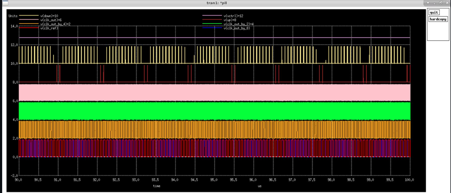Restore the tran1 plot window size
Viewport: 451px width, 193px height.
[x=441, y=3]
